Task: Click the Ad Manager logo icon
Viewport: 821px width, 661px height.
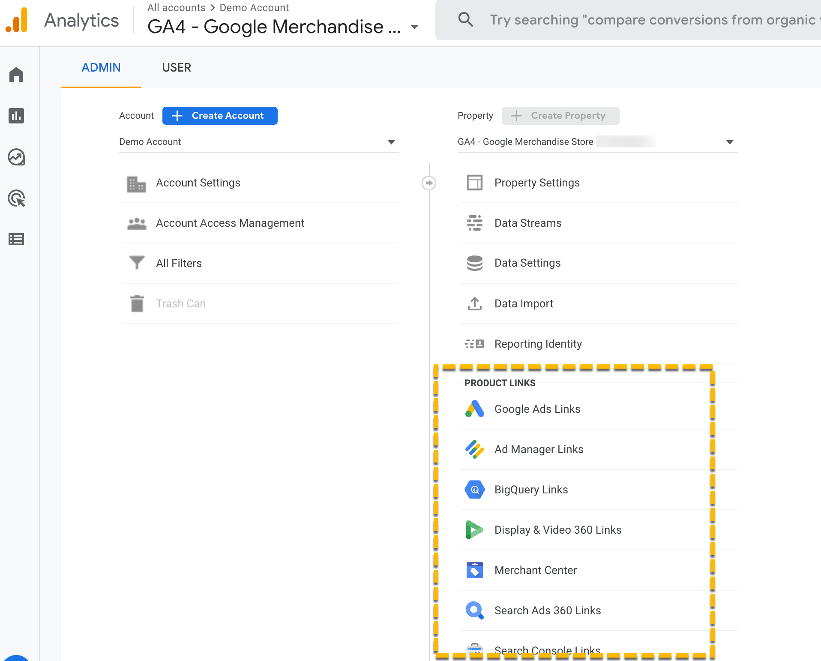Action: click(x=475, y=449)
